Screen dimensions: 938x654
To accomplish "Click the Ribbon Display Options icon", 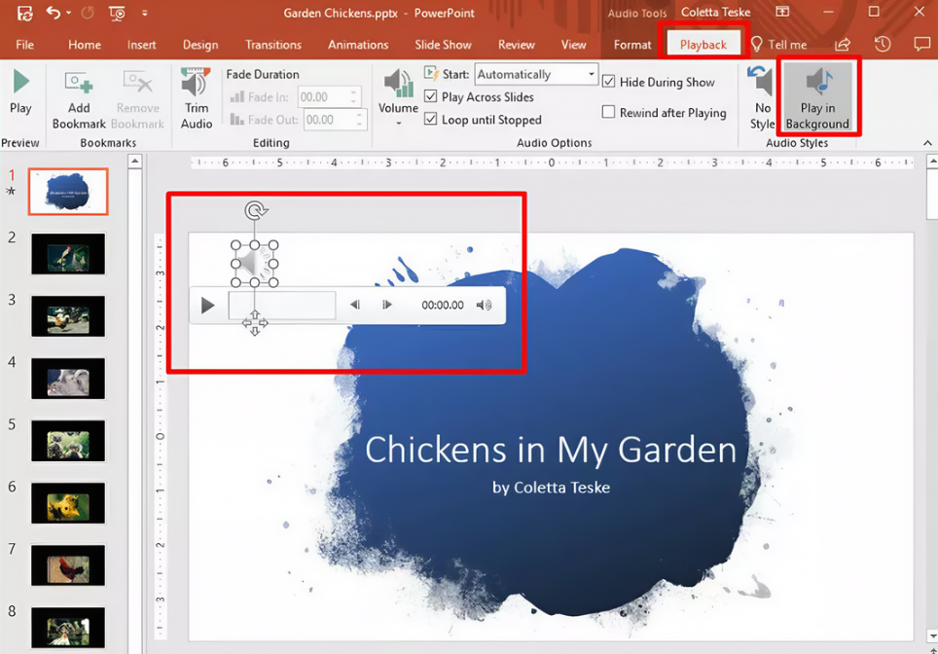I will (782, 12).
